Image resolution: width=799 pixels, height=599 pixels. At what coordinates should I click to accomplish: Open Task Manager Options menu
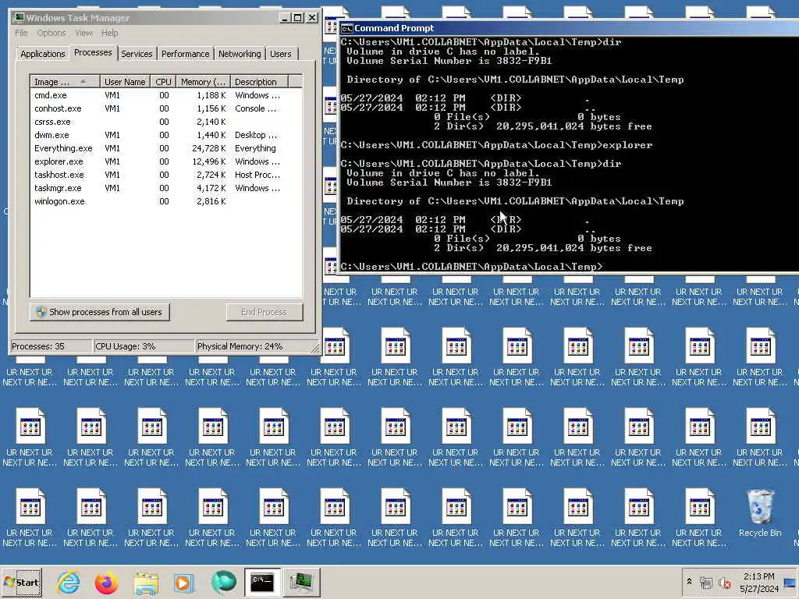(51, 33)
